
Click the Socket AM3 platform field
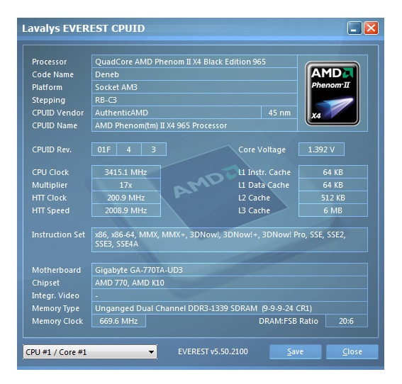point(194,87)
